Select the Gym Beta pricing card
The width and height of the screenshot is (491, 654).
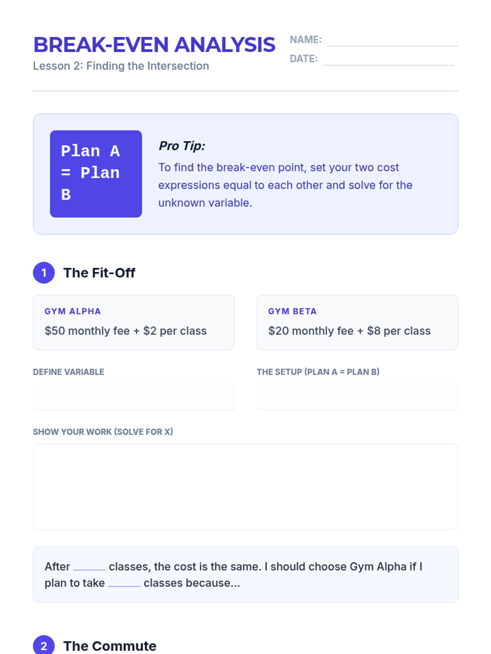[357, 322]
